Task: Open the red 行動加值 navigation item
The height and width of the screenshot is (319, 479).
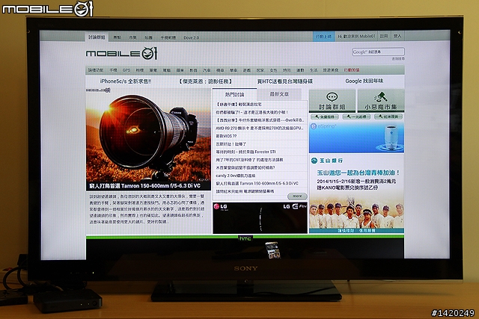Action: point(352,70)
